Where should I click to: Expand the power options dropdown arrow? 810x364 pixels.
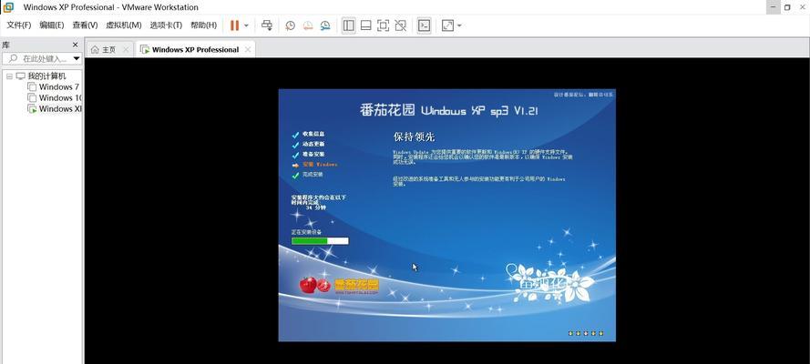246,25
